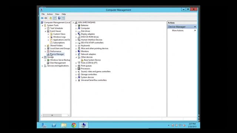
Task: Open Google Chrome from taskbar
Action: [74, 125]
